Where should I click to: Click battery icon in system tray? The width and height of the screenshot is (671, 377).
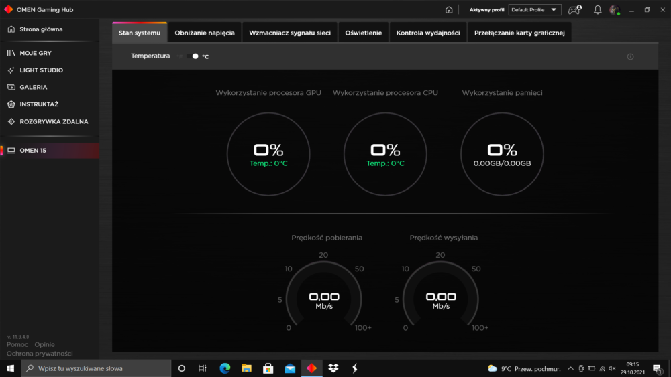592,368
